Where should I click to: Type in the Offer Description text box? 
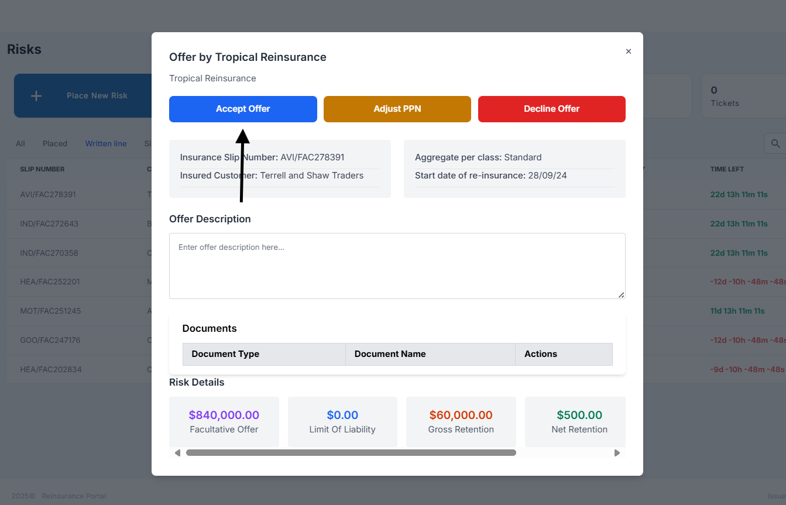coord(397,266)
